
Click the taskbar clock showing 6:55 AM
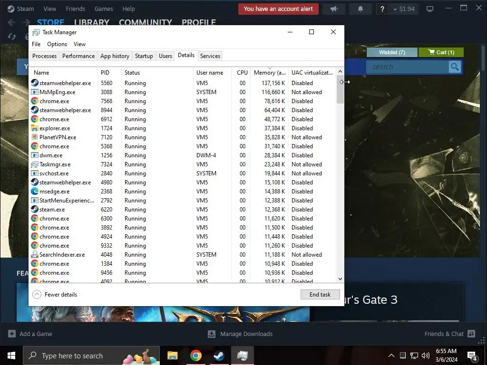click(x=446, y=355)
